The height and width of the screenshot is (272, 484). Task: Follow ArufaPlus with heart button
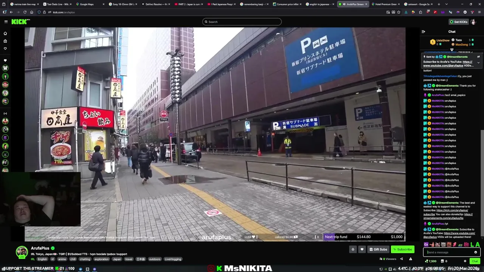362,249
